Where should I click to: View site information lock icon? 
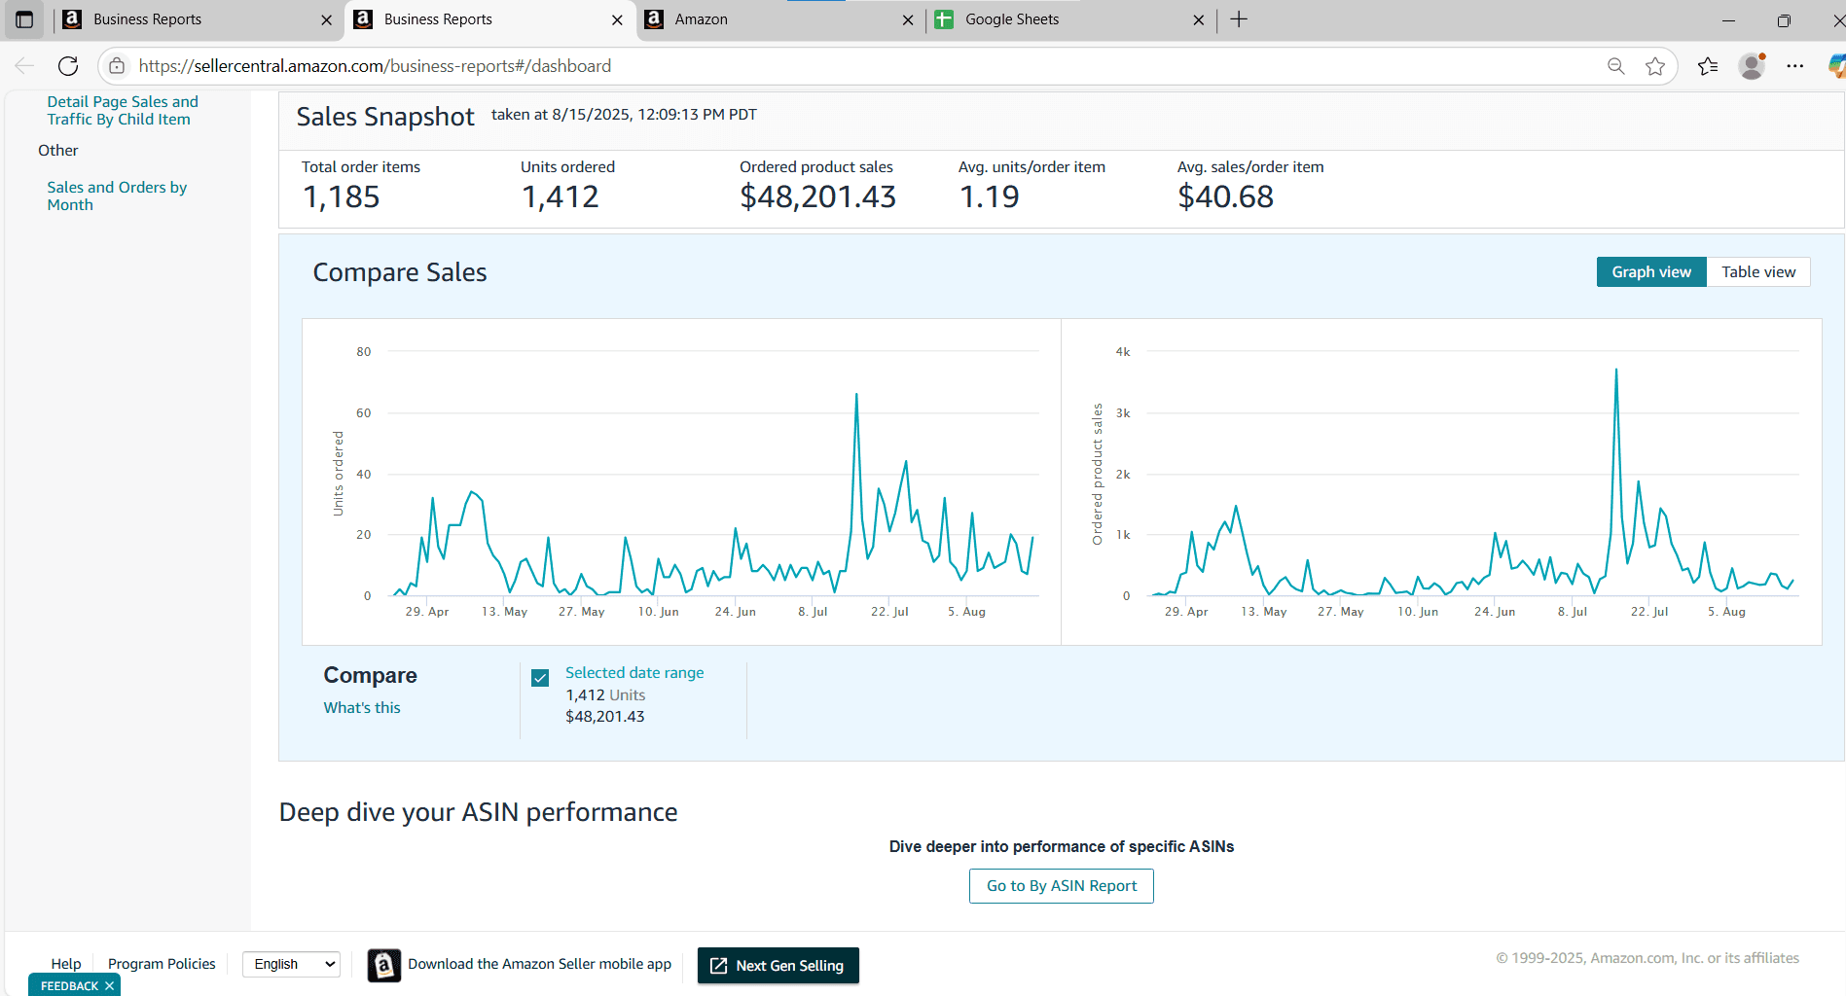(x=117, y=66)
